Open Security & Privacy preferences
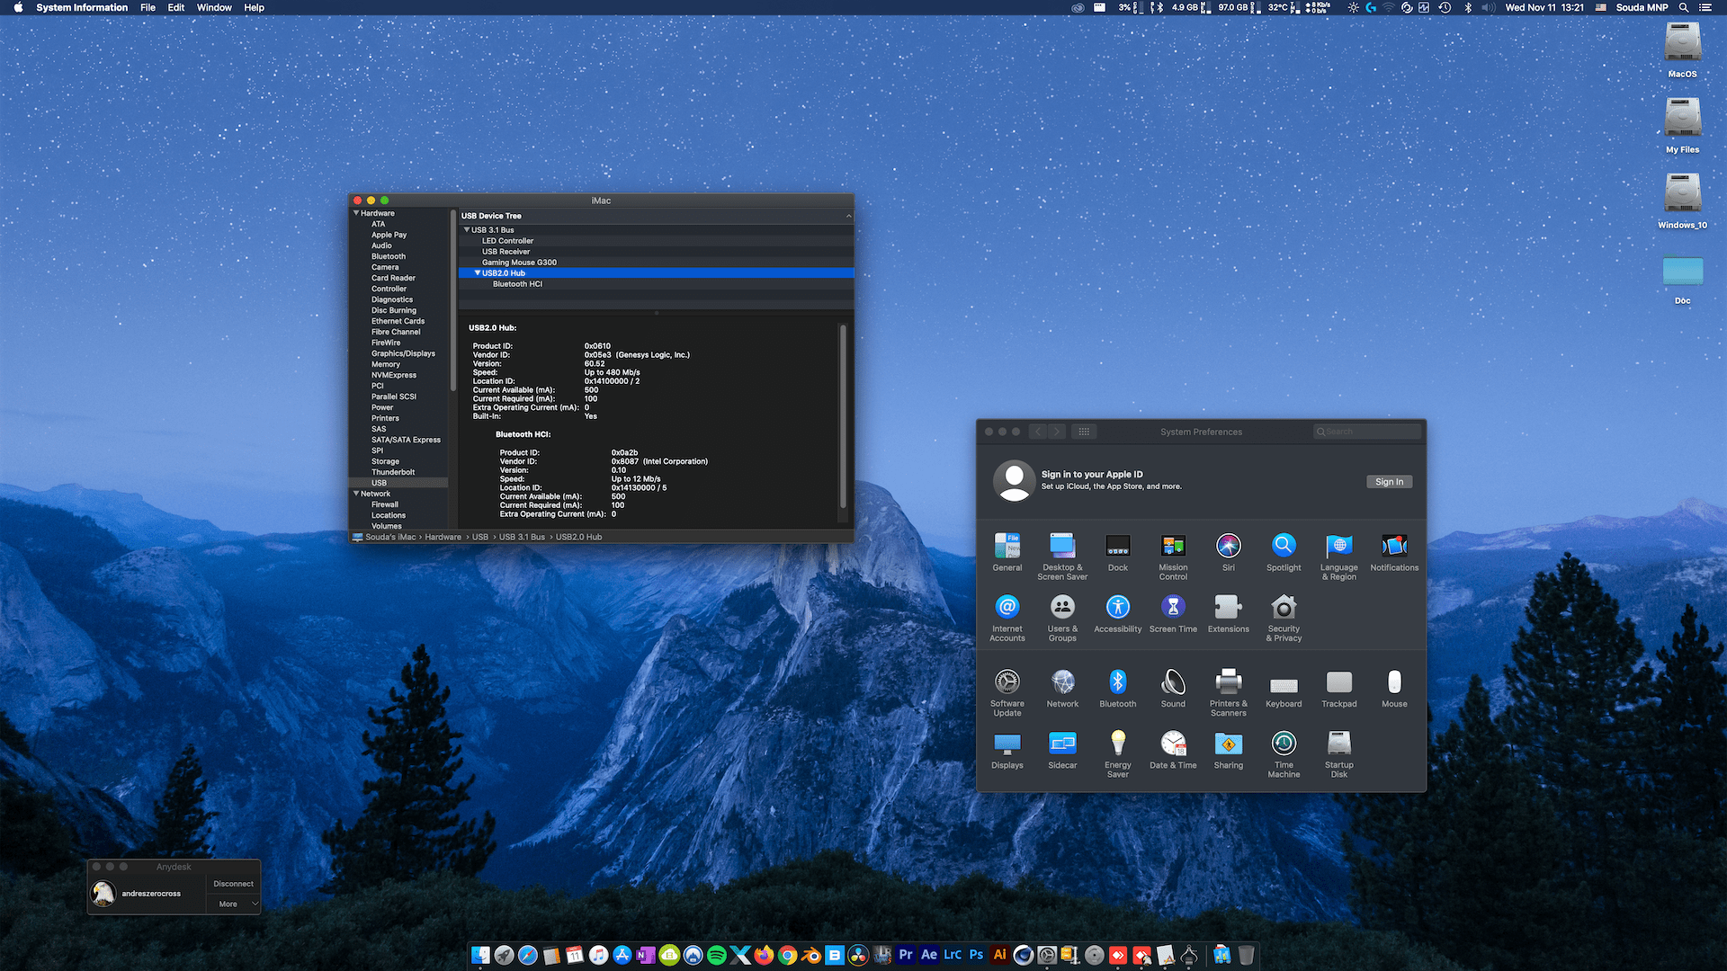Viewport: 1727px width, 971px height. click(1284, 607)
